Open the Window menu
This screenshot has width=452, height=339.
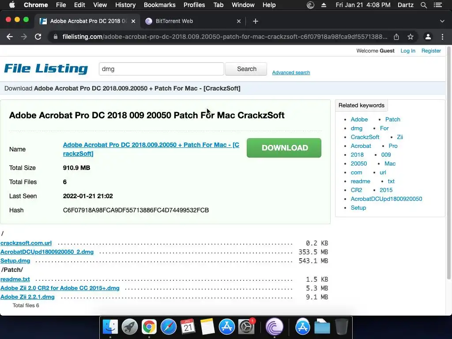[x=243, y=5]
